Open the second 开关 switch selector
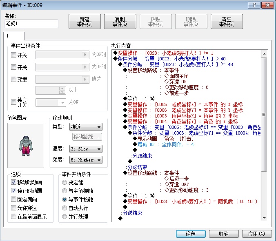 [62, 67]
